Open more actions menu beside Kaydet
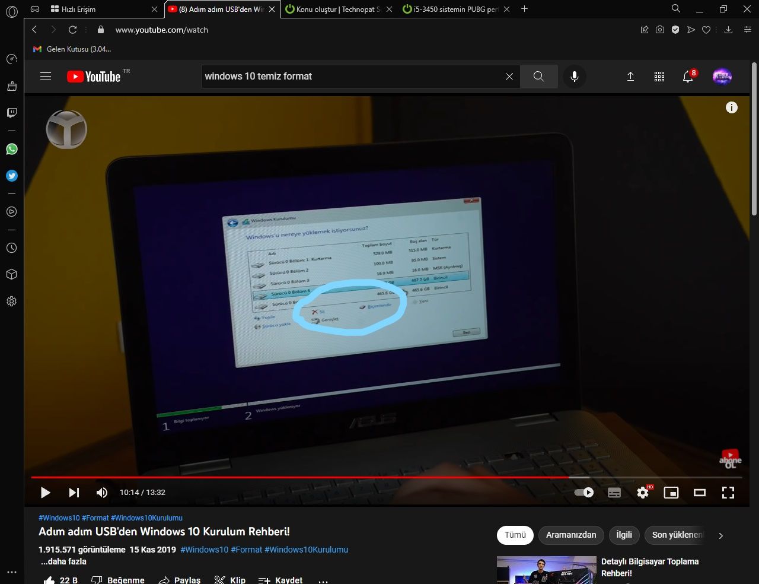 tap(323, 580)
